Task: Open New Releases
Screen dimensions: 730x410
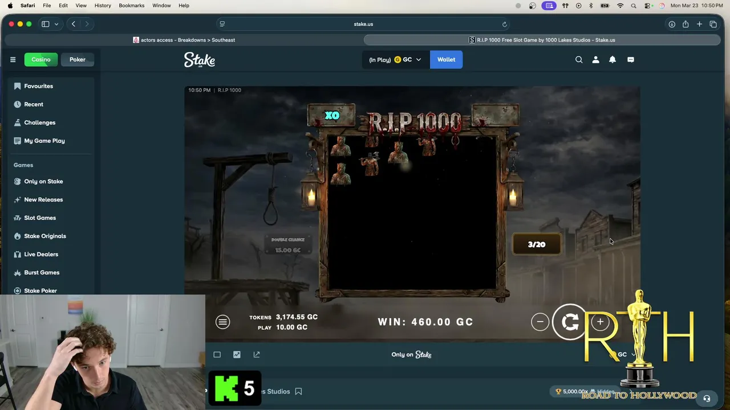Action: click(x=51, y=199)
